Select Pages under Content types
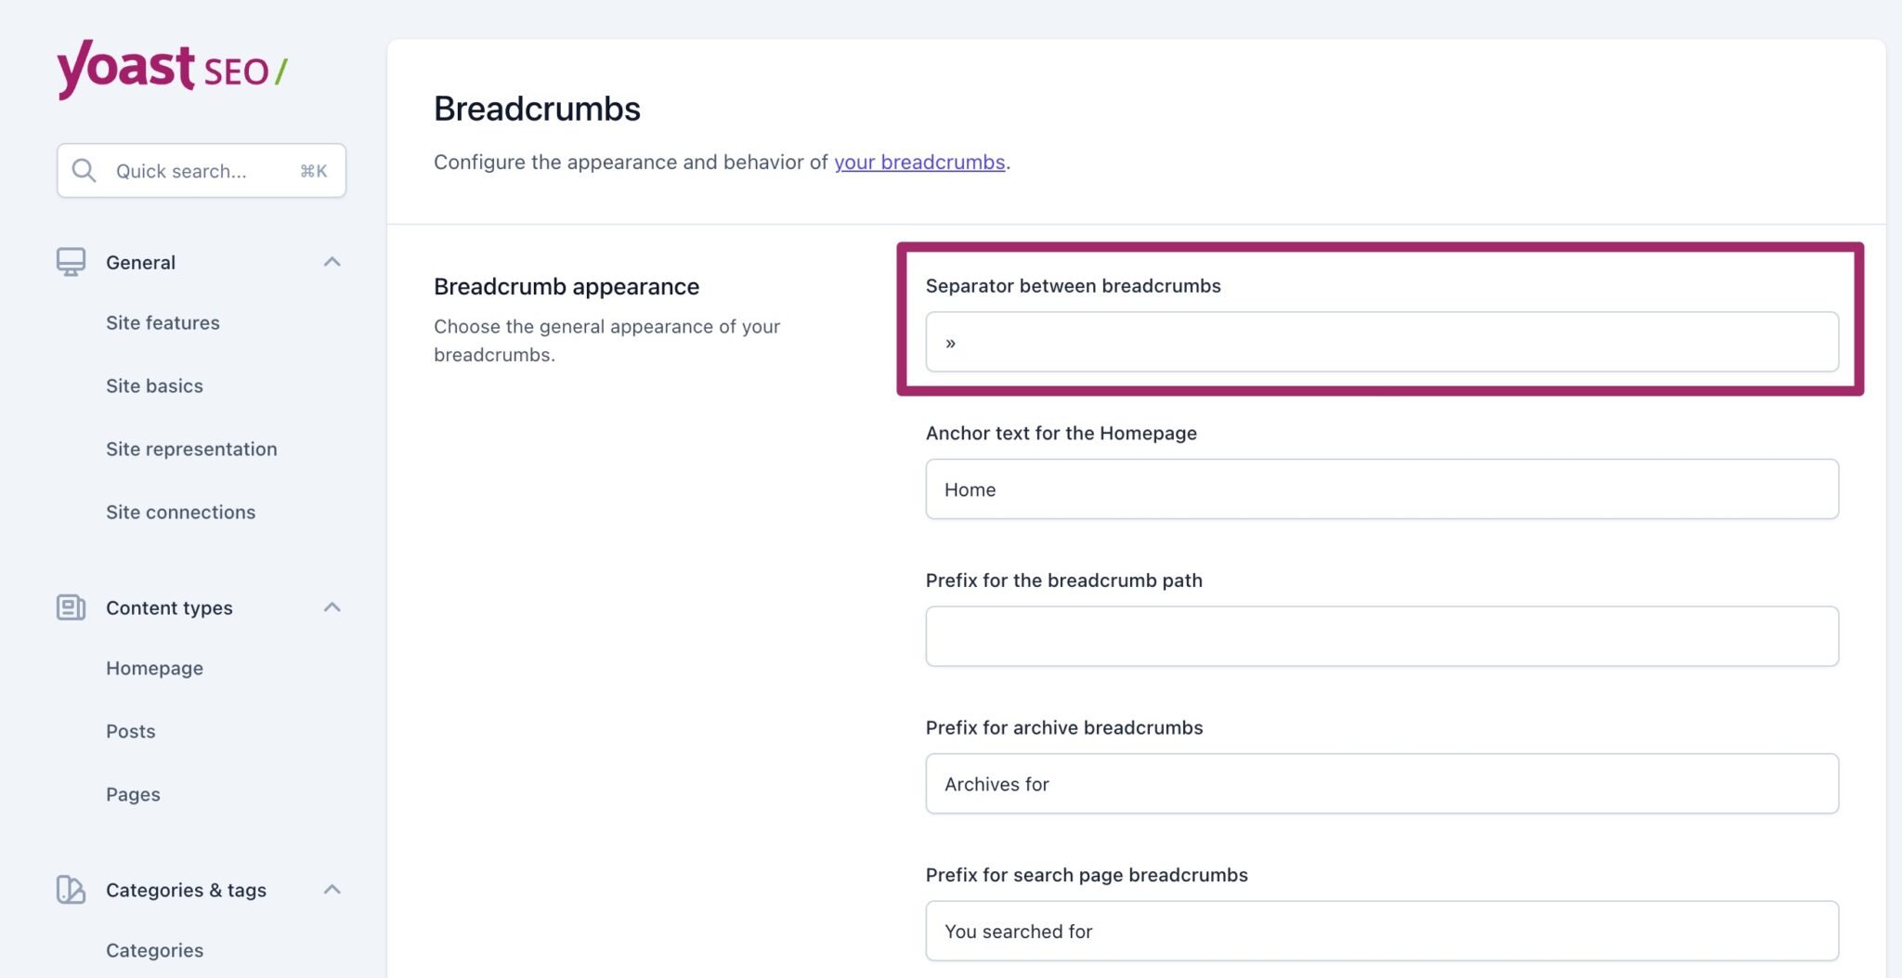 tap(133, 794)
